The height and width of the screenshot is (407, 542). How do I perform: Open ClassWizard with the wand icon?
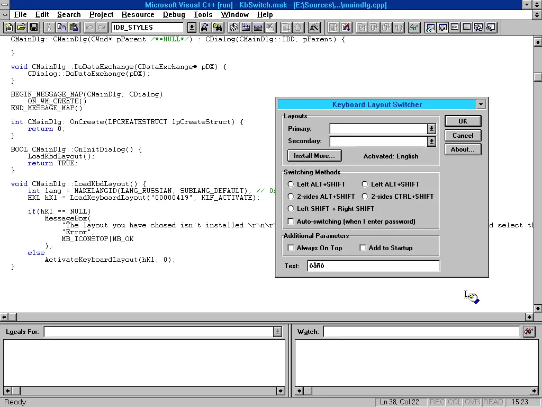(314, 28)
